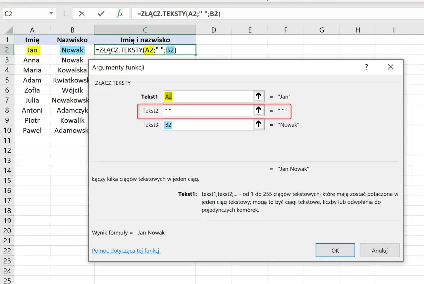
Task: Confirm formula with the checkmark icon
Action: pyautogui.click(x=101, y=14)
